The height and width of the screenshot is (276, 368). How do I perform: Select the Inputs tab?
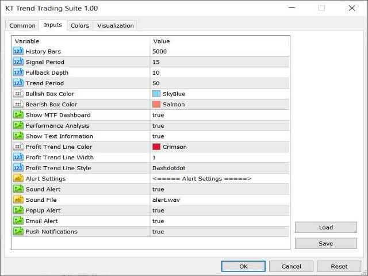coord(53,25)
